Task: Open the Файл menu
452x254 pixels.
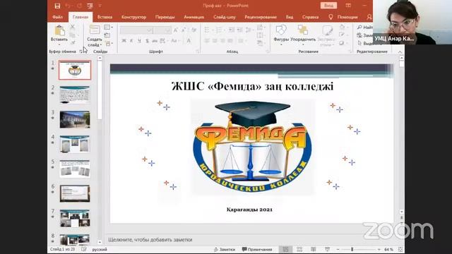Action: click(58, 17)
